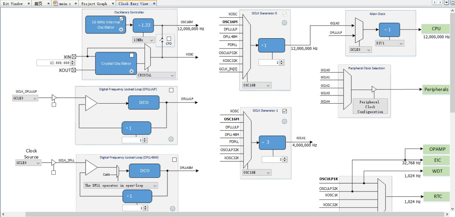Open GCLK Generator 0 settings gear
The height and width of the screenshot is (217, 455).
point(284,23)
